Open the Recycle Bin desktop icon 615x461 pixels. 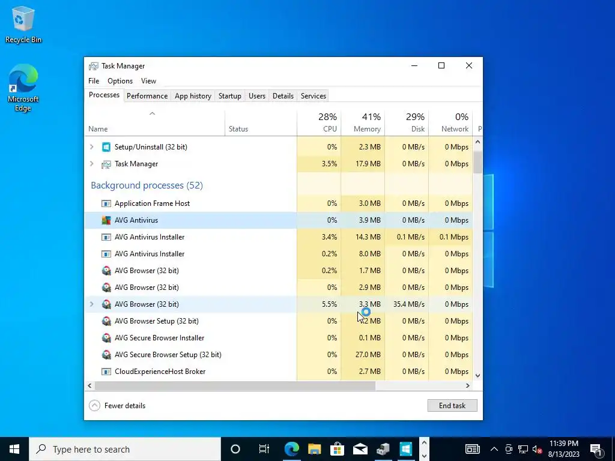tap(23, 24)
